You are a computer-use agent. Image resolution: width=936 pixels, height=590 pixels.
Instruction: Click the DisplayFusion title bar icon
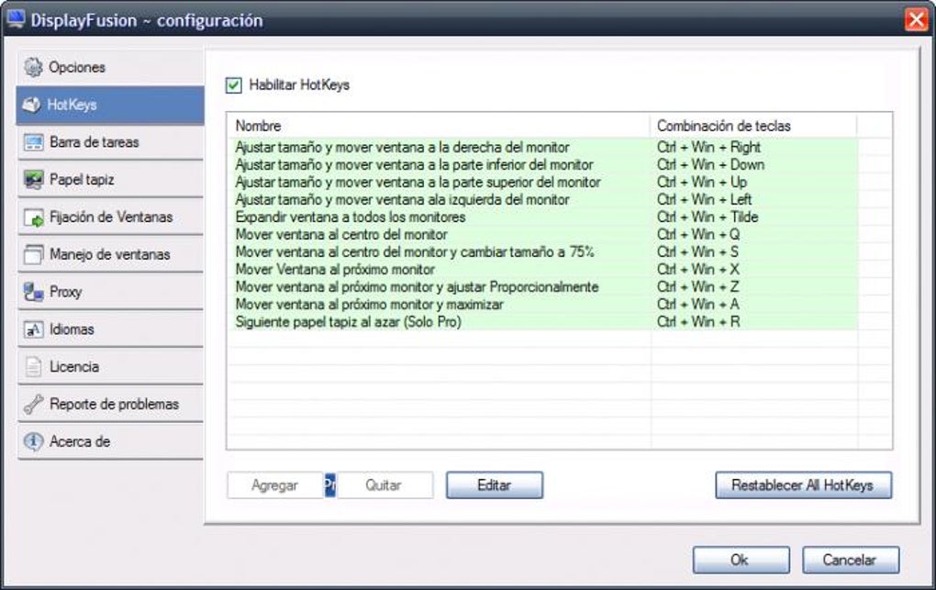tap(16, 19)
